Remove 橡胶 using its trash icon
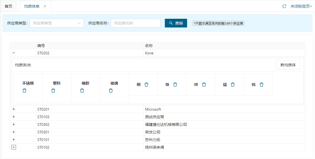The width and height of the screenshot is (315, 159). coord(82,91)
